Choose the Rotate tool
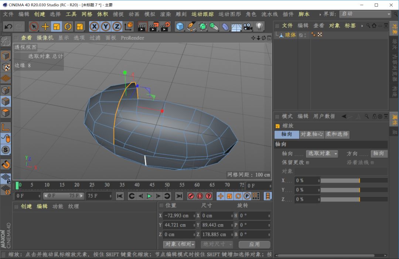Image resolution: width=399 pixels, height=259 pixels. pos(68,27)
